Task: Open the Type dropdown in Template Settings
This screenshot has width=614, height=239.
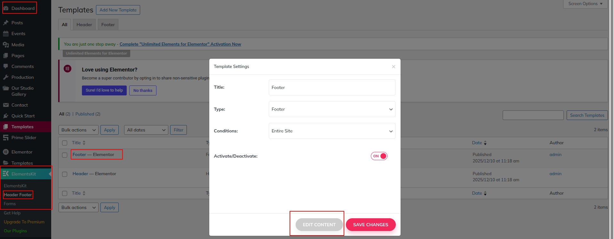Action: tap(332, 109)
